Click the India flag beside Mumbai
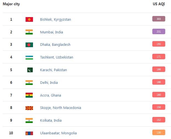 [x=29, y=32]
